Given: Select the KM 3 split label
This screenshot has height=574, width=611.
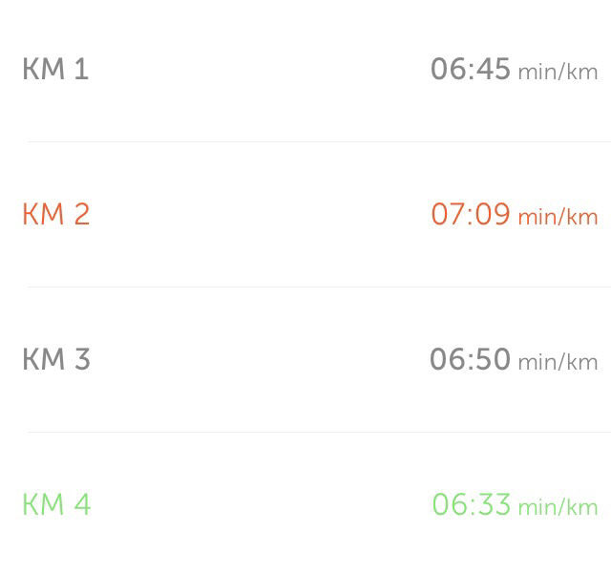Looking at the screenshot, I should [x=55, y=359].
